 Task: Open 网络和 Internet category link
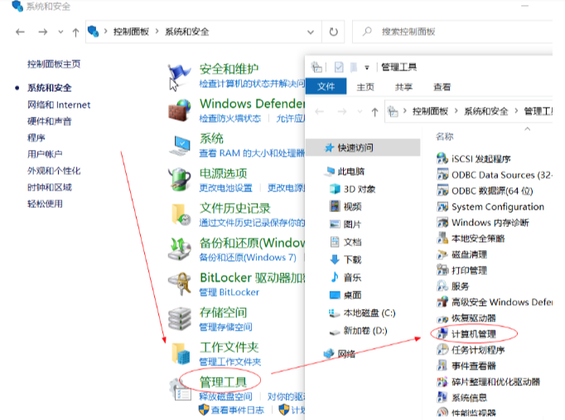(x=59, y=105)
